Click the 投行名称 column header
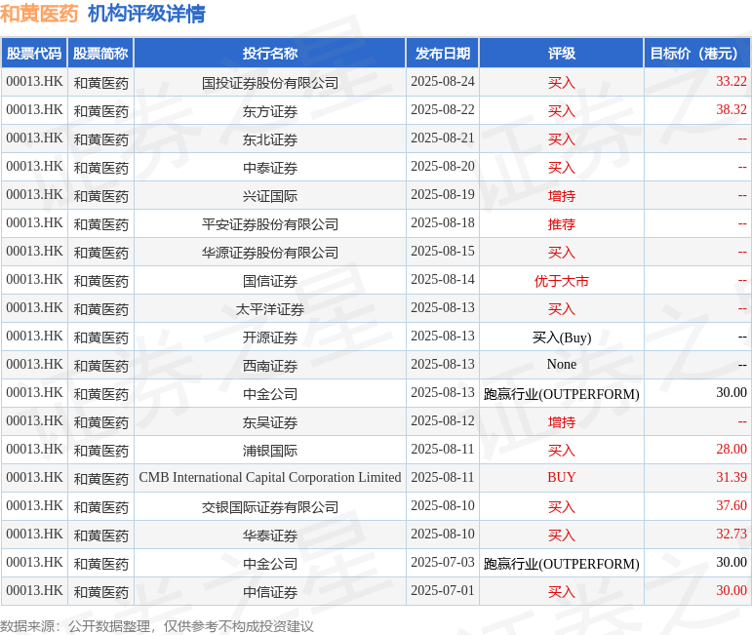The height and width of the screenshot is (635, 752). tap(270, 54)
